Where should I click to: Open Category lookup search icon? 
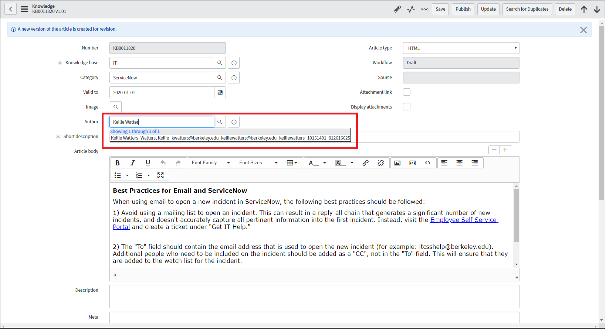(220, 78)
